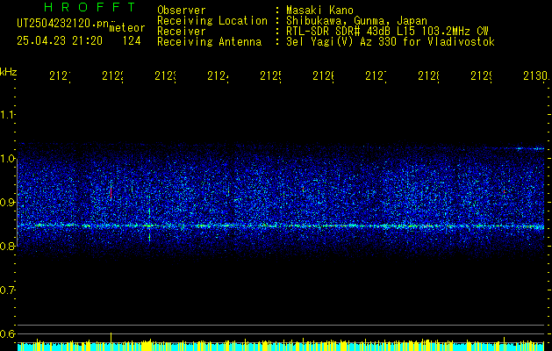The height and width of the screenshot is (351, 552).
Task: Click the Receiving Antenna label
Action: coord(209,42)
